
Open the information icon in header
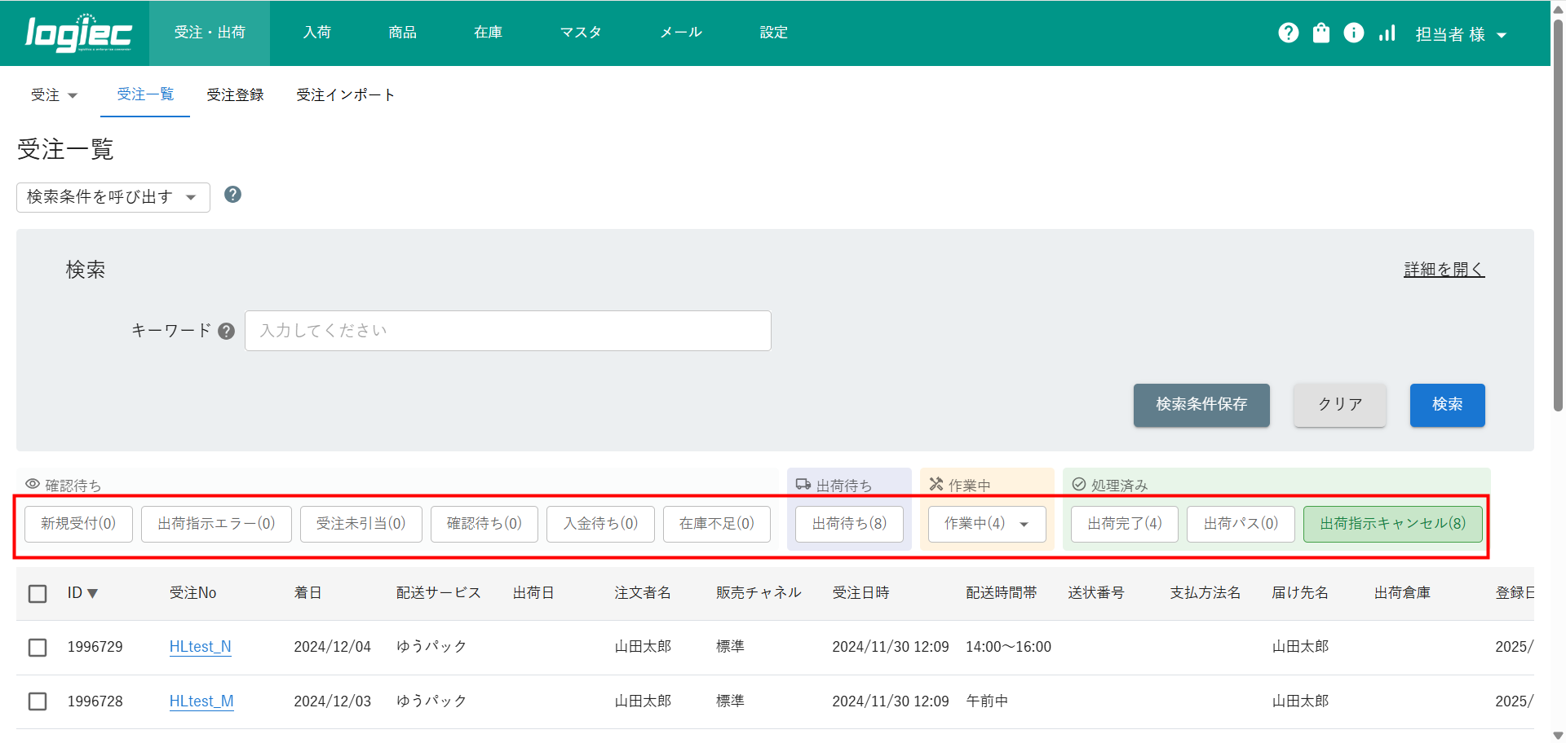coord(1353,33)
